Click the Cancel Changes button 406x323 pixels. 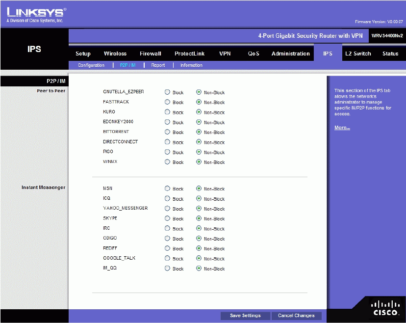(296, 316)
